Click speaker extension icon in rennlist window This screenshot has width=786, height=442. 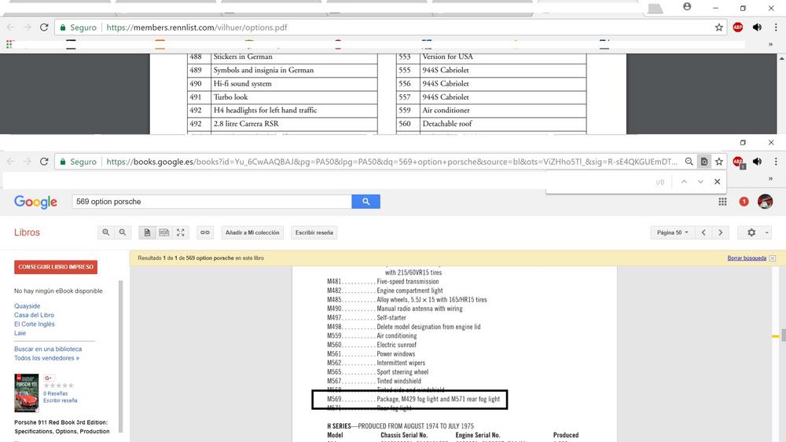pyautogui.click(x=757, y=27)
